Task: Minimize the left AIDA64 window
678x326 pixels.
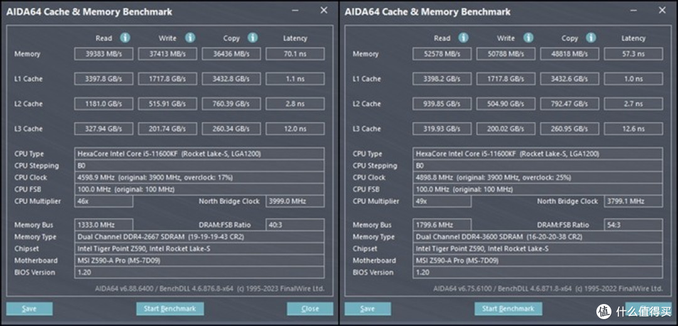Action: (295, 11)
